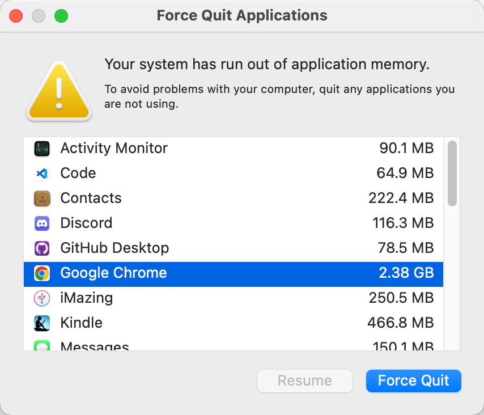The image size is (484, 415).
Task: Click the advice text about quitting applications
Action: (x=279, y=96)
